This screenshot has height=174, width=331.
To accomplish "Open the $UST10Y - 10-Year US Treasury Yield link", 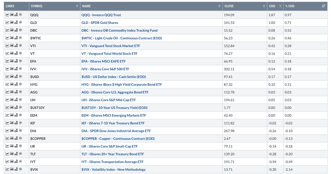I will click(x=115, y=108).
